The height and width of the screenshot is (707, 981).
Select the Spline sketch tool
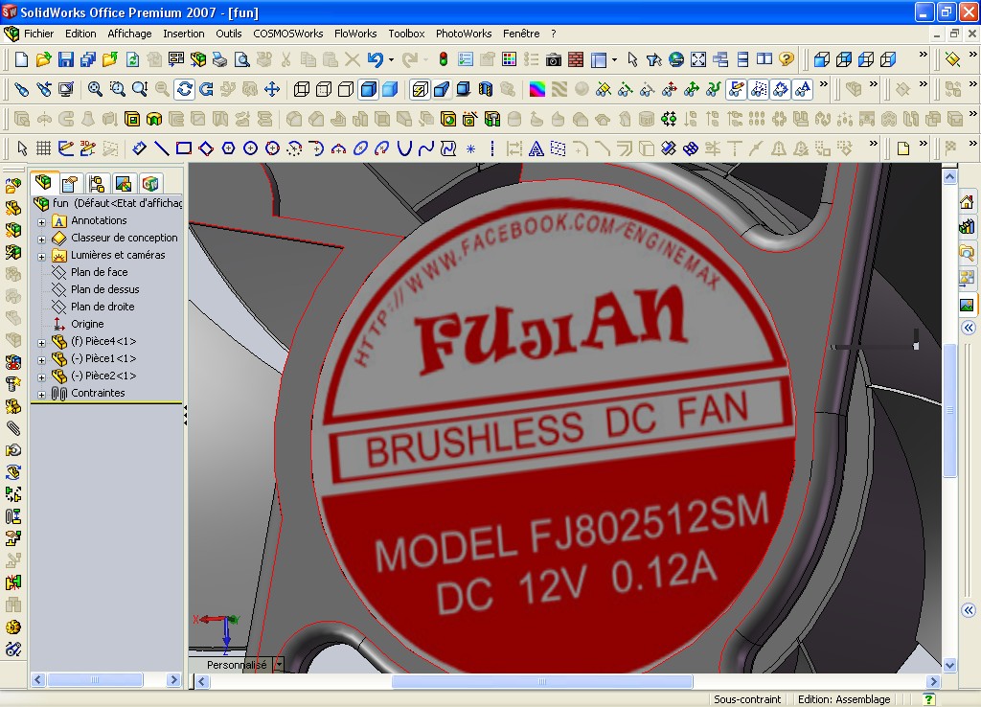426,148
